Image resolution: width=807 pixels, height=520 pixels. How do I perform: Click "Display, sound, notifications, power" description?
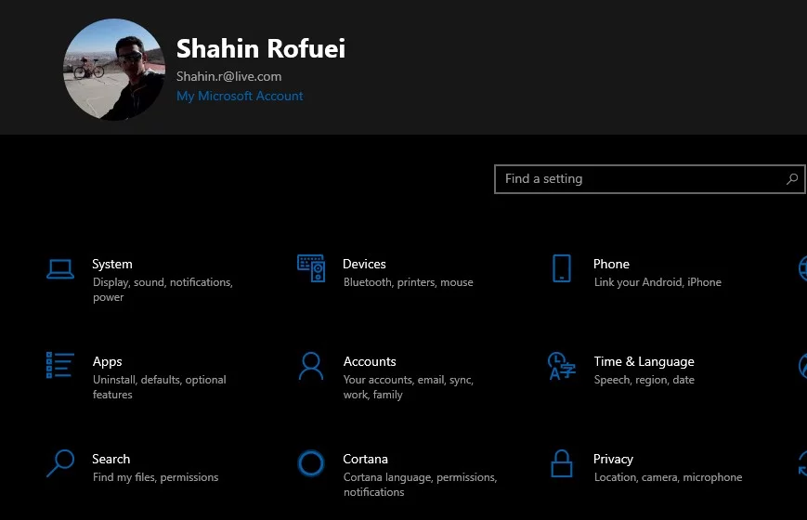click(x=163, y=290)
